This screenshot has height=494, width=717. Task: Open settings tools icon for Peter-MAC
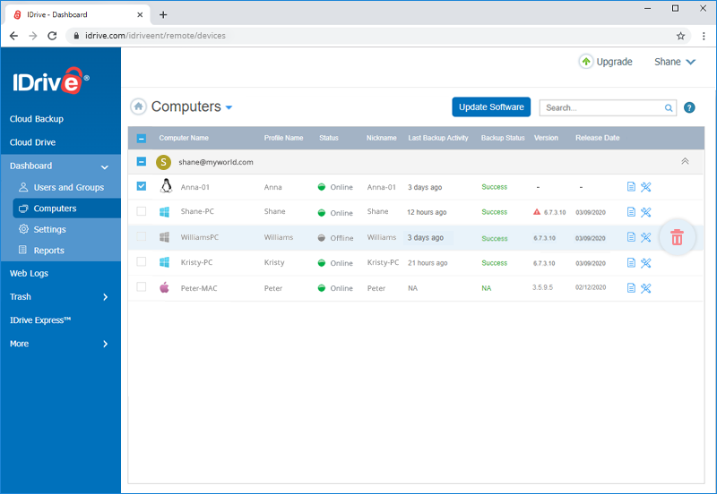[x=645, y=288]
